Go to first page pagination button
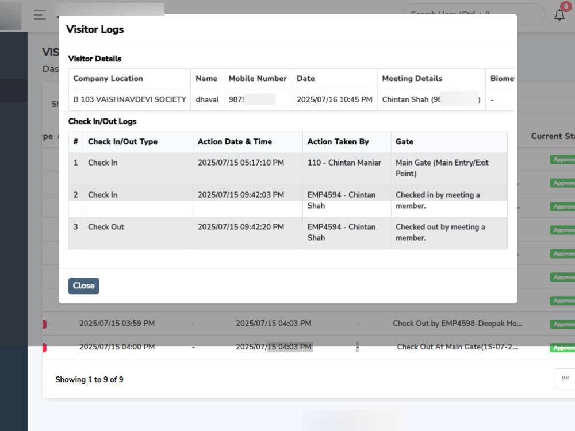This screenshot has height=431, width=575. pos(565,378)
